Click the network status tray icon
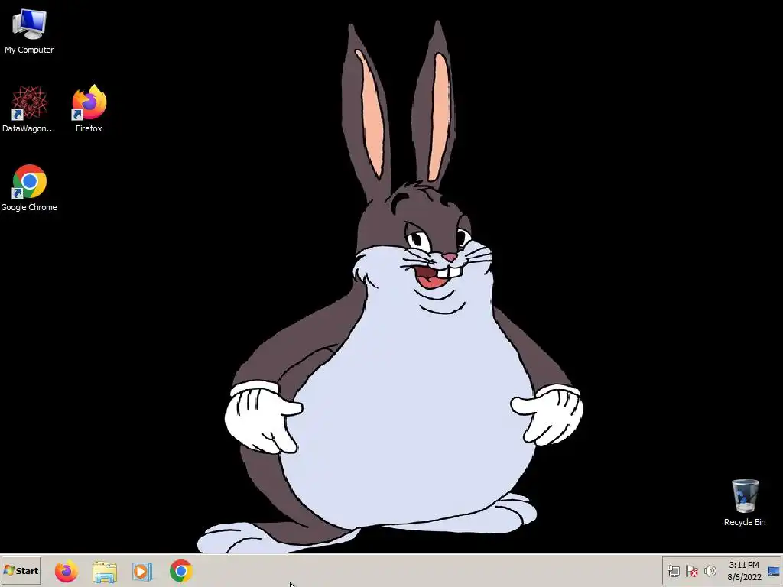The width and height of the screenshot is (783, 587). [x=674, y=571]
